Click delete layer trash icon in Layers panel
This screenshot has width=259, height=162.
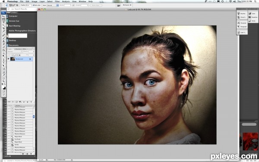[31, 102]
